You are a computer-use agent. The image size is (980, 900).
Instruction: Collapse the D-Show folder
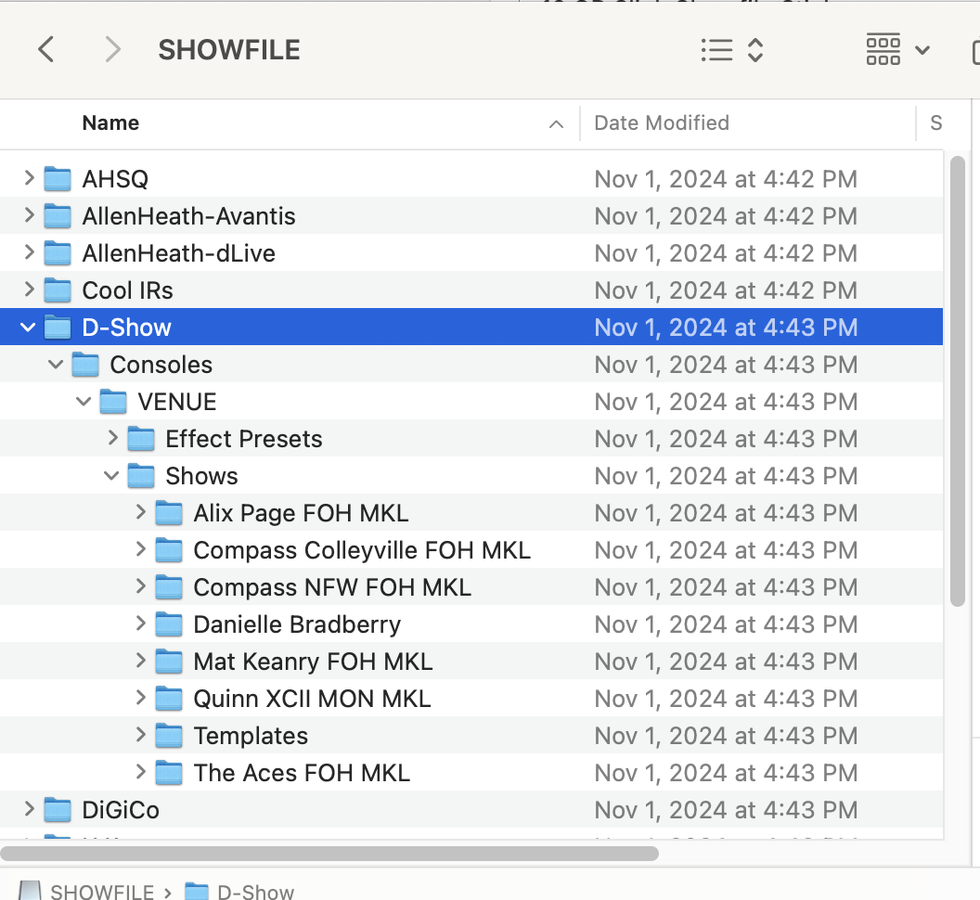click(28, 327)
